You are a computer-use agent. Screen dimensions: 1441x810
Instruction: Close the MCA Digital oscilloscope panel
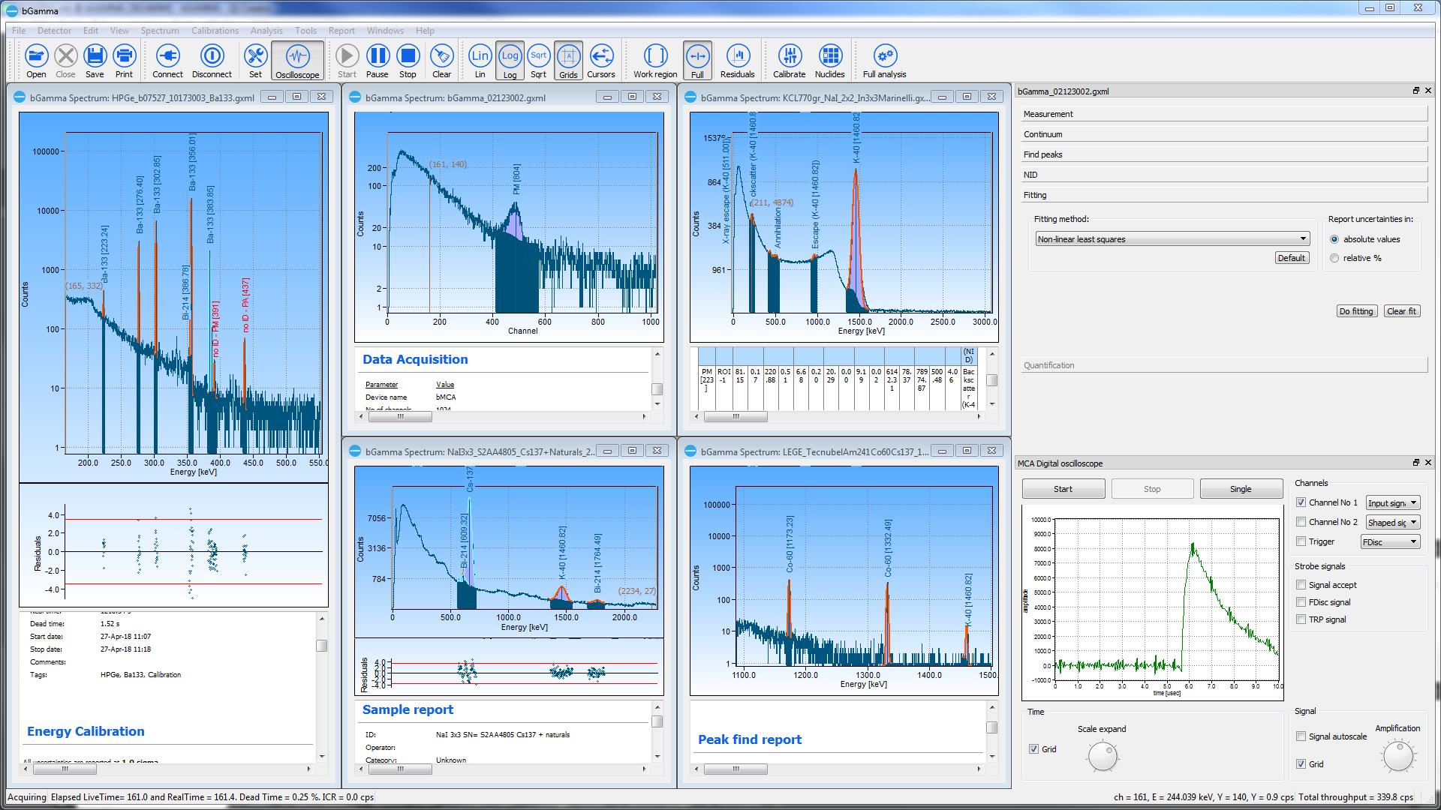coord(1427,463)
